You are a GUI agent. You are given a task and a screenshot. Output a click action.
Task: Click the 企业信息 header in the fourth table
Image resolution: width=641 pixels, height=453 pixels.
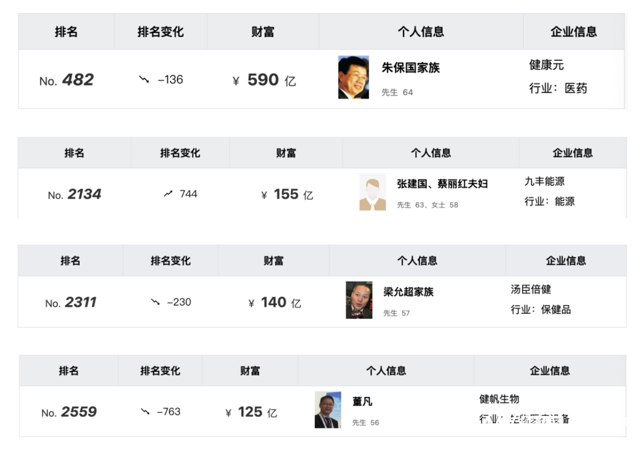point(550,371)
